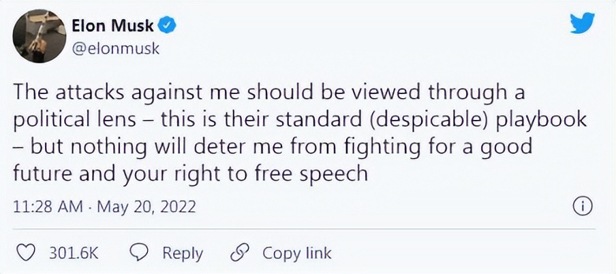The width and height of the screenshot is (616, 274).
Task: Open the @elonmusk handle link
Action: pyautogui.click(x=115, y=48)
